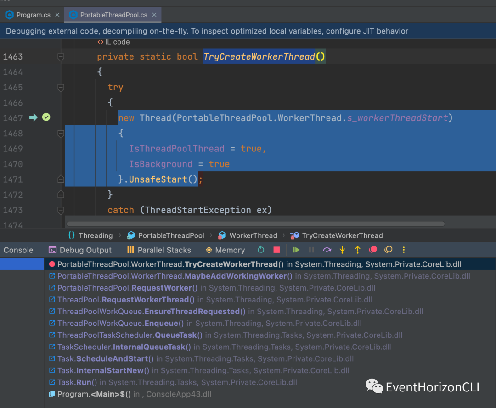Click the Pause Program icon
The image size is (496, 408).
point(311,250)
